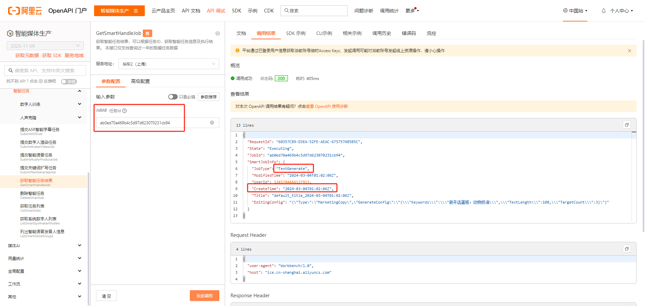The height and width of the screenshot is (306, 645).
Task: Open 调用统计 in the top navigation
Action: click(389, 11)
